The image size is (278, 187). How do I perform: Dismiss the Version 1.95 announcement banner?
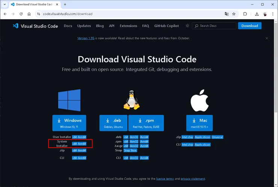coord(267,38)
